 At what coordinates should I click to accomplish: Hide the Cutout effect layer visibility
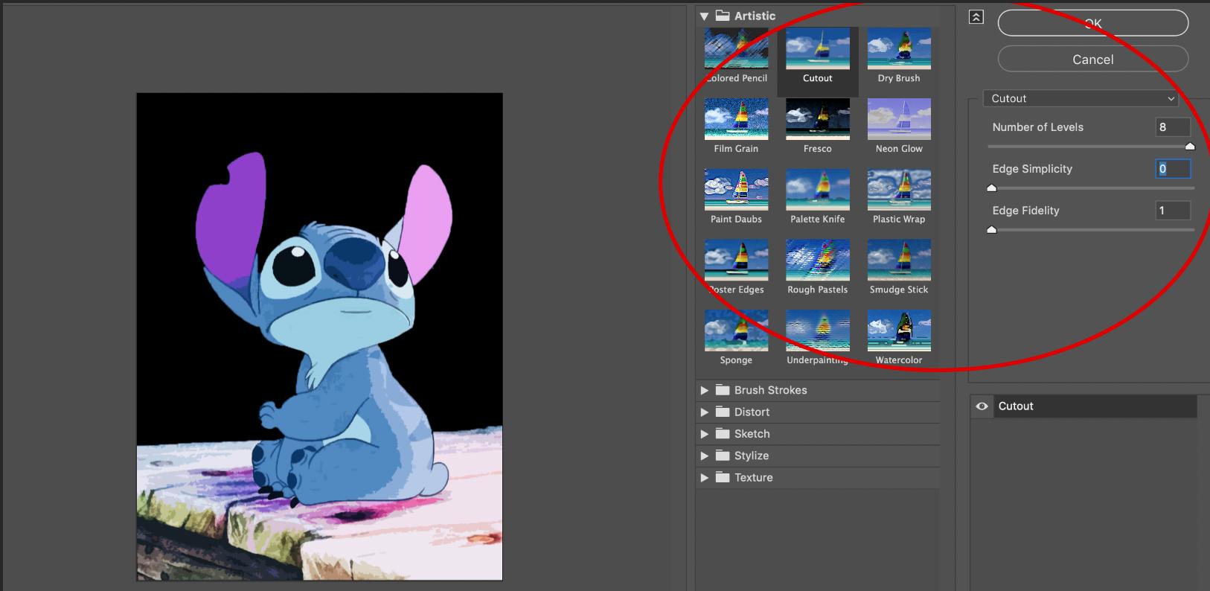[982, 406]
